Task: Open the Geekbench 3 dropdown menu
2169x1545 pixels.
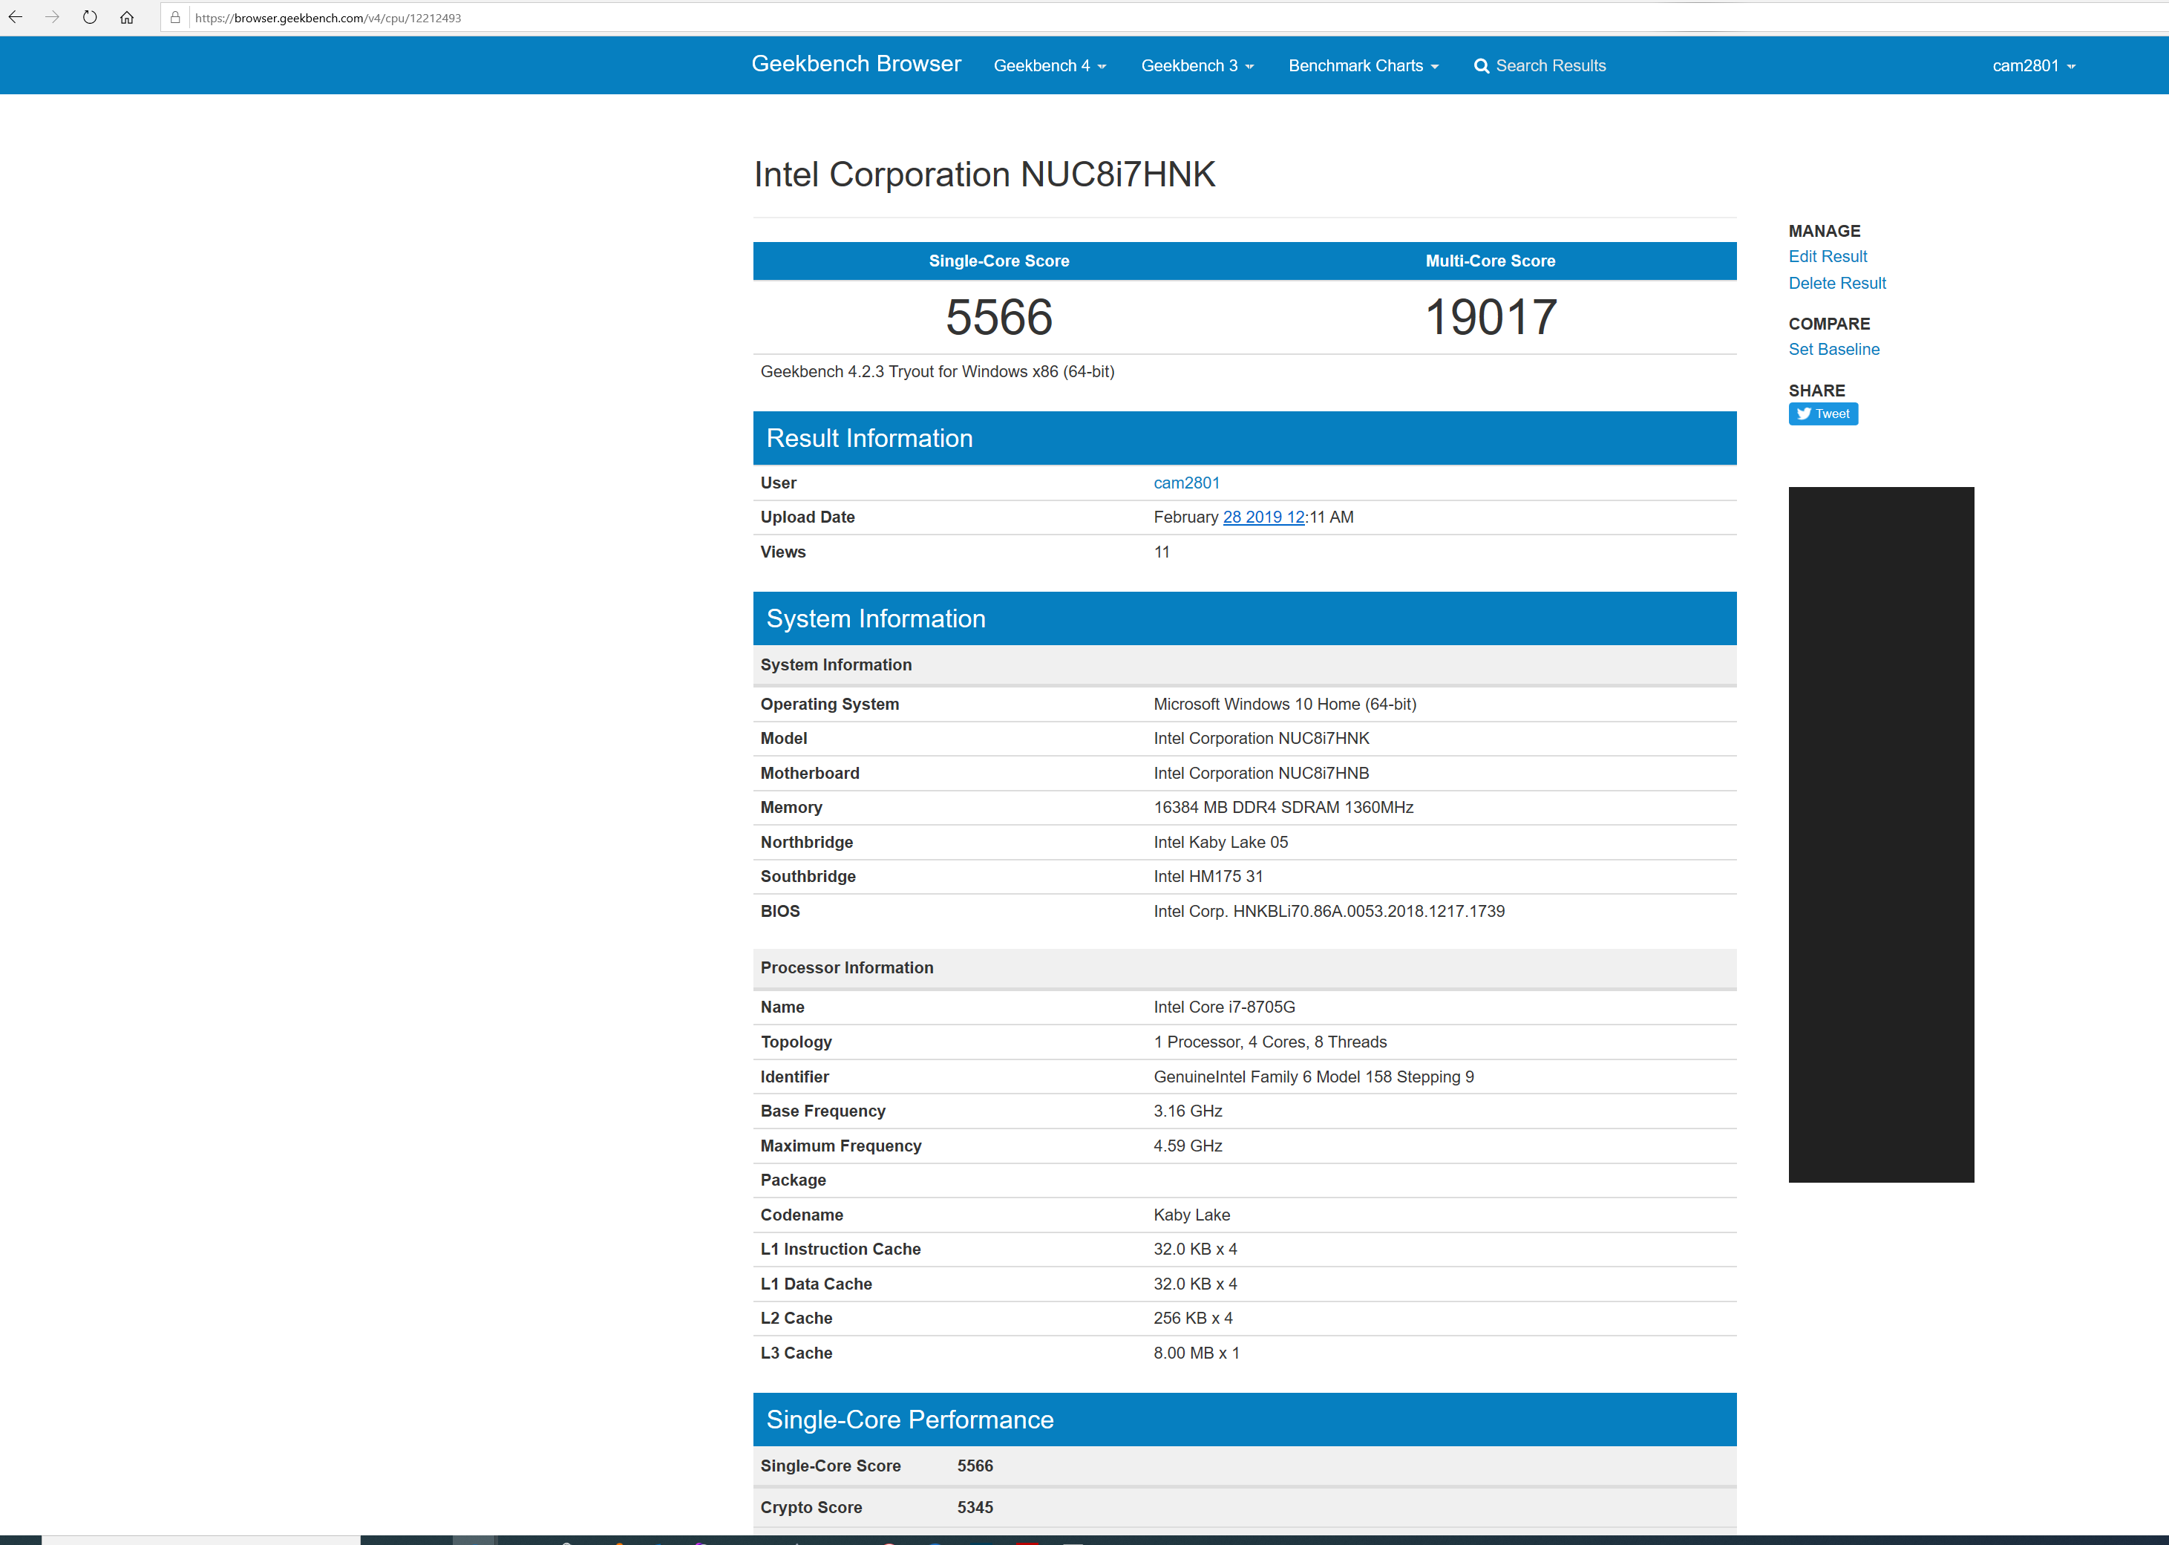Action: [x=1197, y=65]
